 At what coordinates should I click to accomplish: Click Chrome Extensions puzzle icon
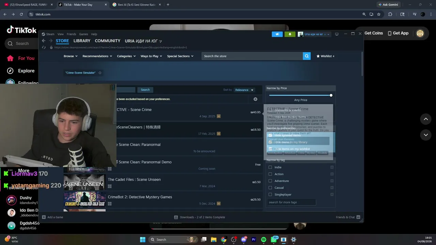click(390, 14)
